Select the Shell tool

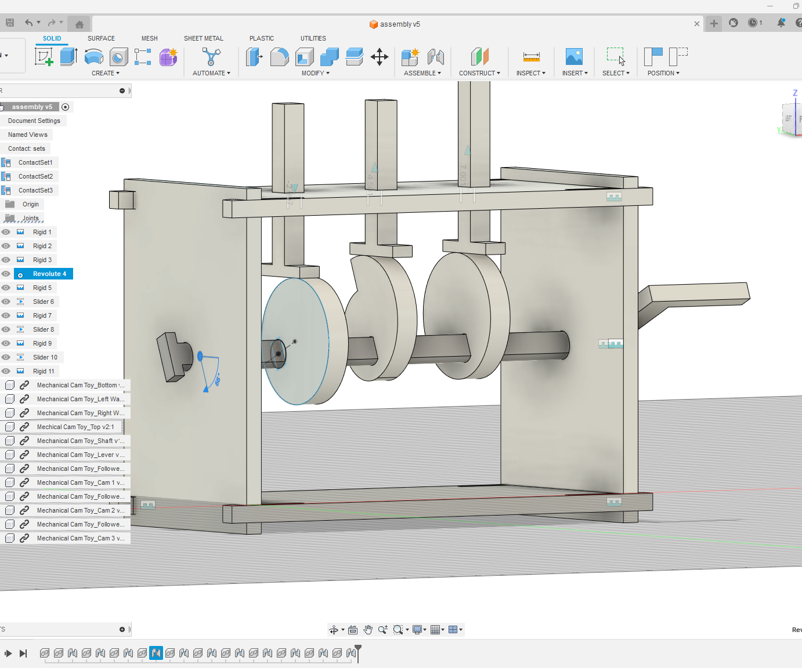[x=304, y=57]
